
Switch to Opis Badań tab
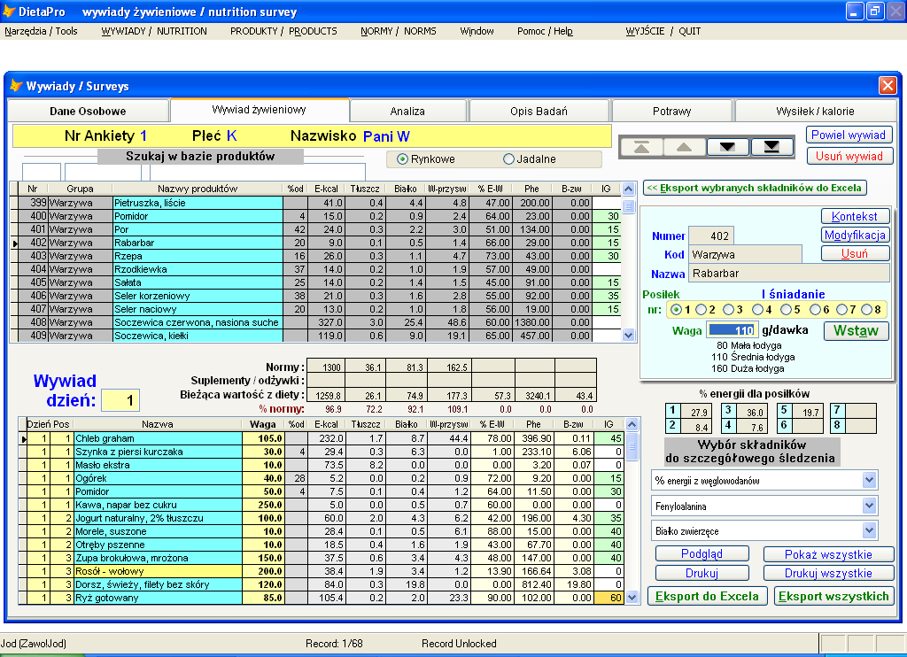[x=539, y=111]
